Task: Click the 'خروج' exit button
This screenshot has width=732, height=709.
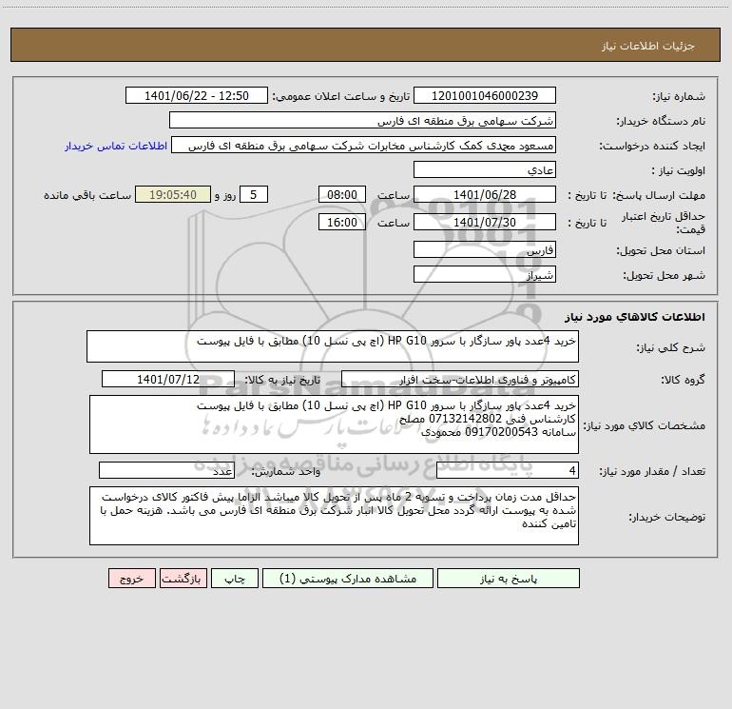Action: [x=131, y=578]
